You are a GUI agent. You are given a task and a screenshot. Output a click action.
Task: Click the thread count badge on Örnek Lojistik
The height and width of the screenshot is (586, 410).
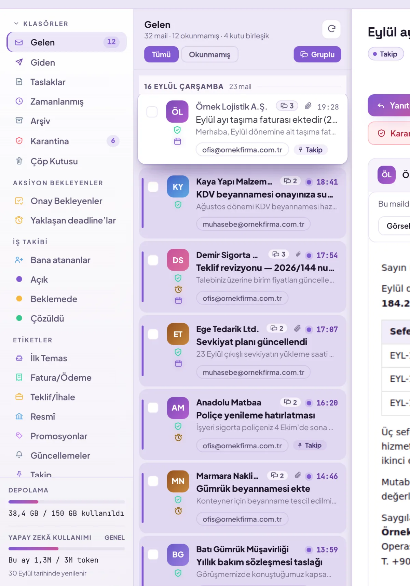(x=287, y=106)
